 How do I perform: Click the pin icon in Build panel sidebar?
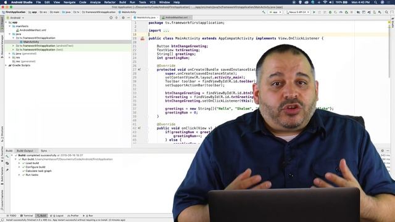pos(7,170)
